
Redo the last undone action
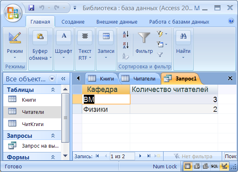(57, 8)
